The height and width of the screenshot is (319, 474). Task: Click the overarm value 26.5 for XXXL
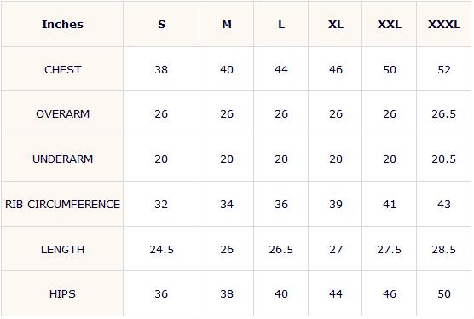click(x=444, y=114)
